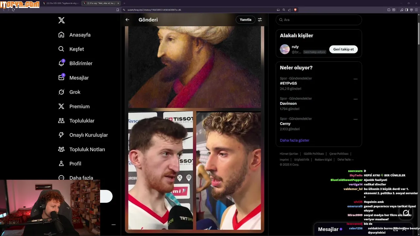Open options for the Cerny trend
The width and height of the screenshot is (420, 236).
click(x=355, y=119)
